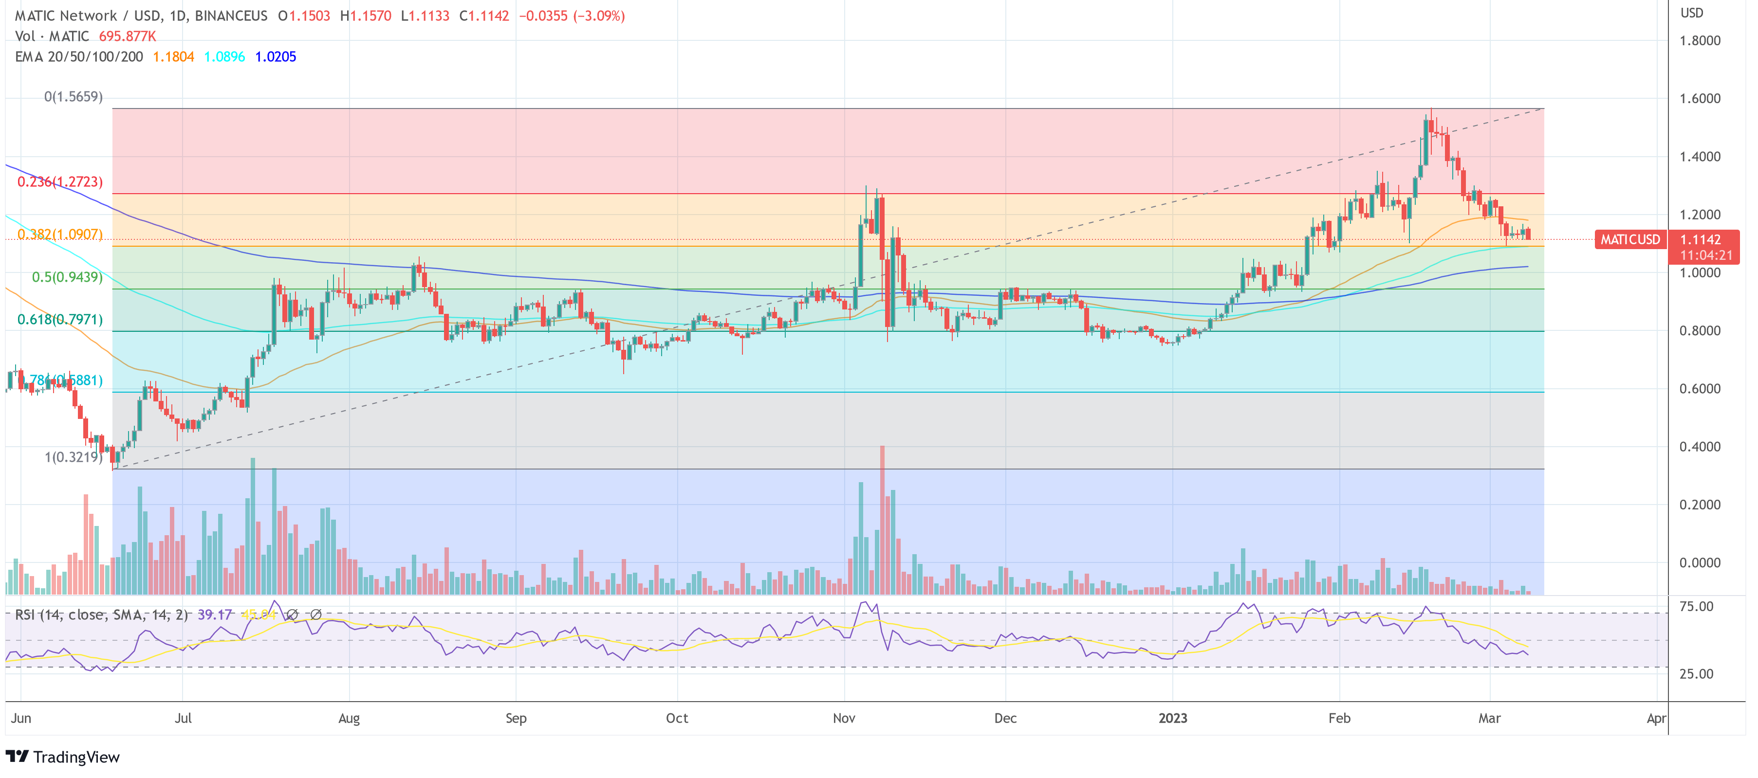Select the Fib level label 0.5(0.9439)
This screenshot has width=1758, height=778.
point(68,277)
